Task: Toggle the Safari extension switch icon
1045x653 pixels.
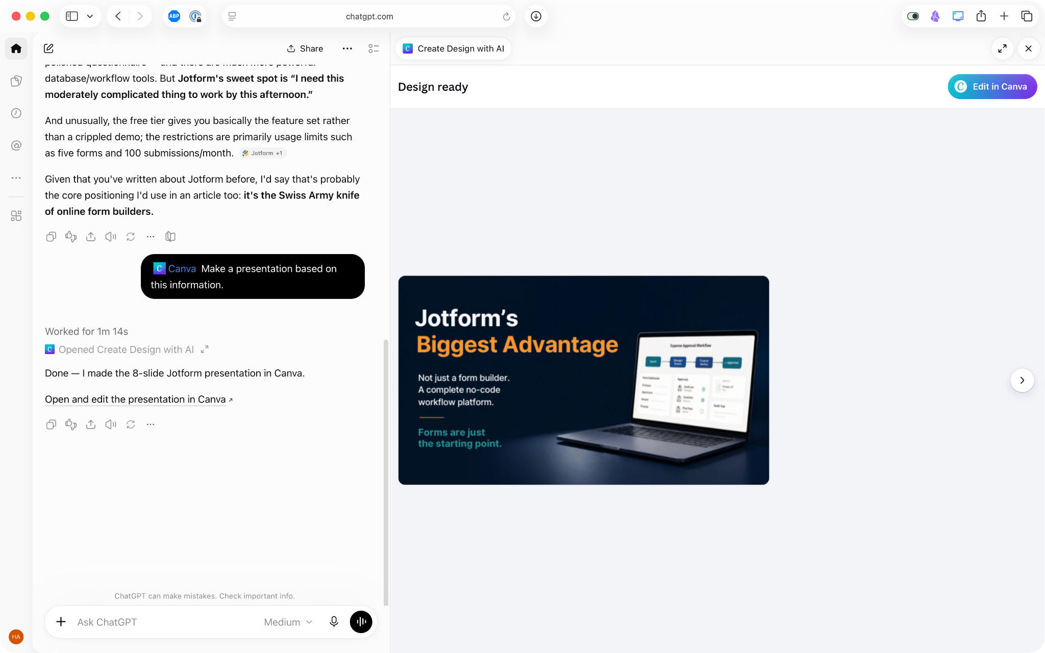Action: tap(913, 16)
